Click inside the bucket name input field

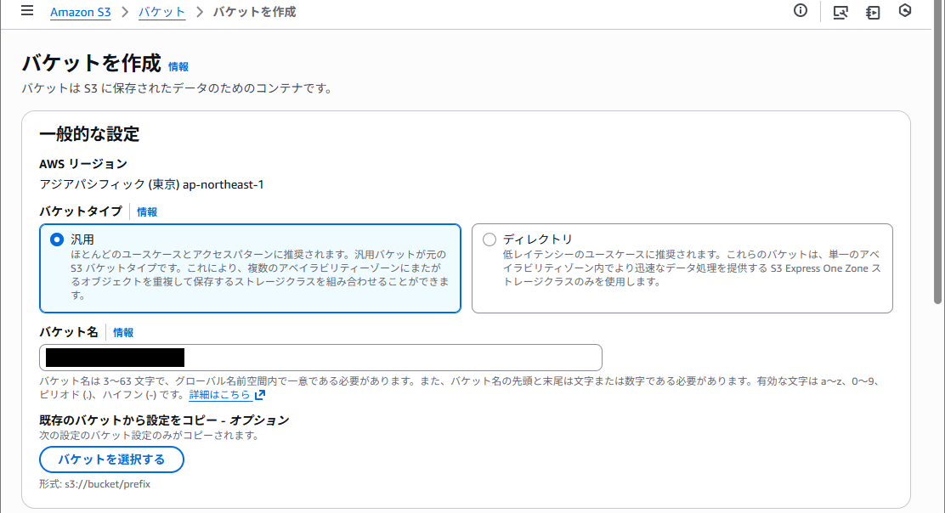point(320,357)
